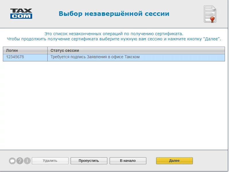Open help via the question mark icon
The height and width of the screenshot is (172, 229).
coord(20,161)
